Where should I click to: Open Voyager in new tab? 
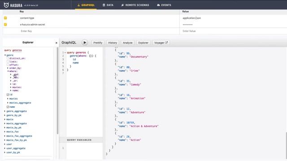[x=161, y=42]
